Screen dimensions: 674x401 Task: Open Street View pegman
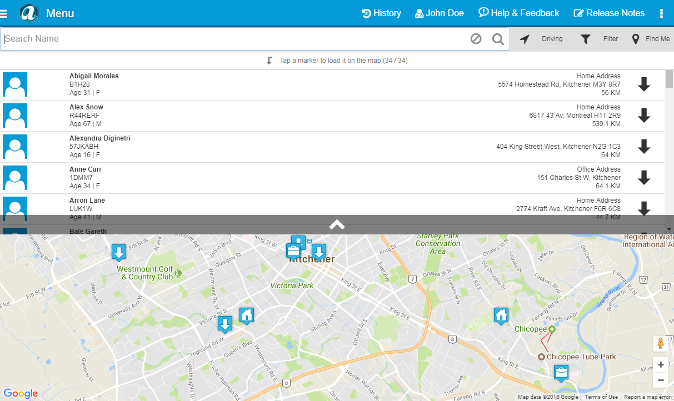pyautogui.click(x=661, y=344)
